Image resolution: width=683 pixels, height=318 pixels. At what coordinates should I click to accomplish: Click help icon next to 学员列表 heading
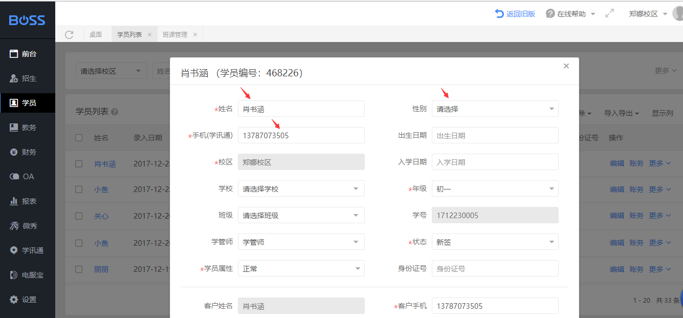point(115,112)
